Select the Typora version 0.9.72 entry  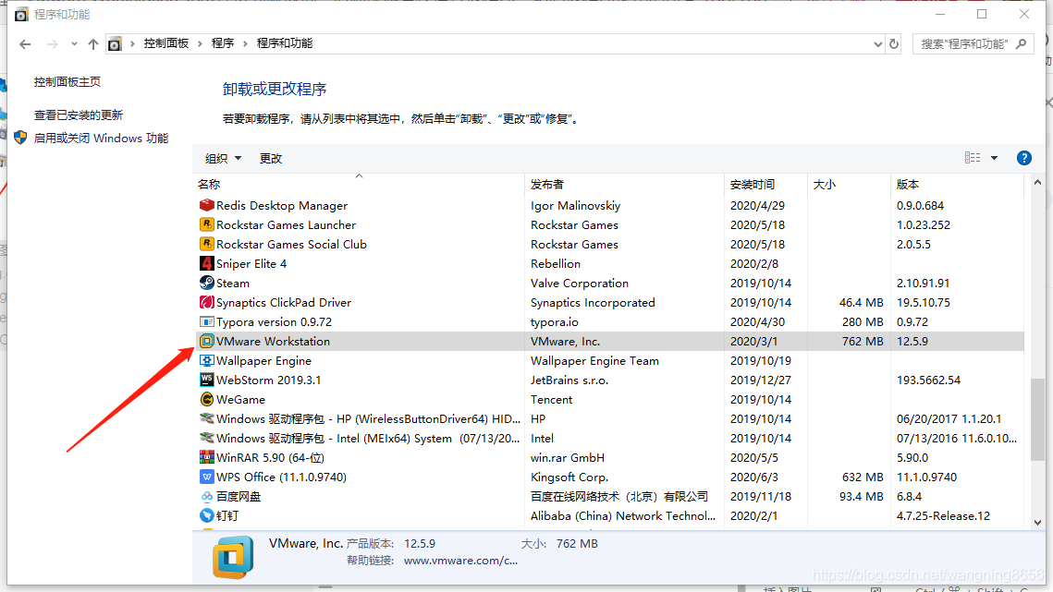[610, 322]
